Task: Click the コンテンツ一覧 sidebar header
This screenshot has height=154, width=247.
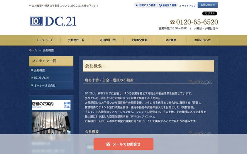Action: point(51,61)
